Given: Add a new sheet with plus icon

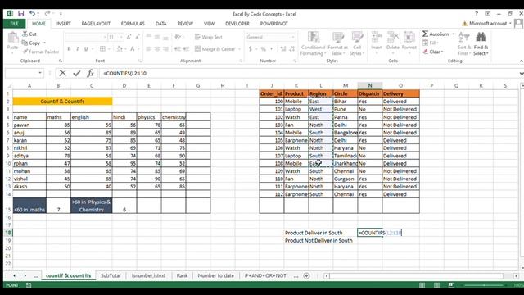Looking at the screenshot, I should coord(306,276).
